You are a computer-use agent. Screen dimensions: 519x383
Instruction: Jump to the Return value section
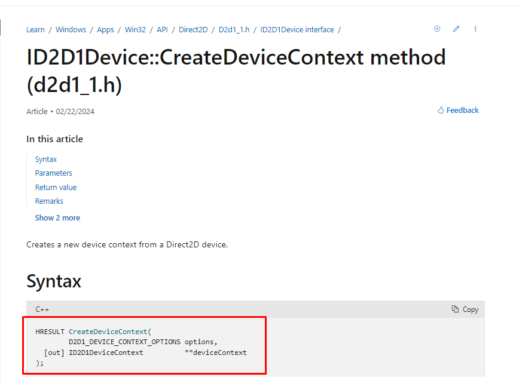tap(56, 187)
